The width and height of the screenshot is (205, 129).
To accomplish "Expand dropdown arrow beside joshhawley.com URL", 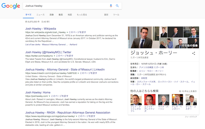I will (49, 96).
